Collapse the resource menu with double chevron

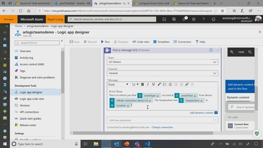click(x=62, y=41)
